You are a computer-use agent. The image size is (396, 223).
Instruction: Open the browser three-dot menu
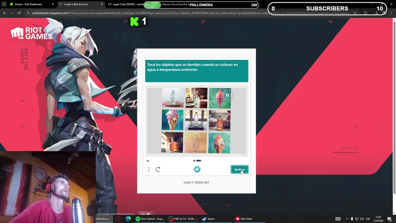[391, 13]
